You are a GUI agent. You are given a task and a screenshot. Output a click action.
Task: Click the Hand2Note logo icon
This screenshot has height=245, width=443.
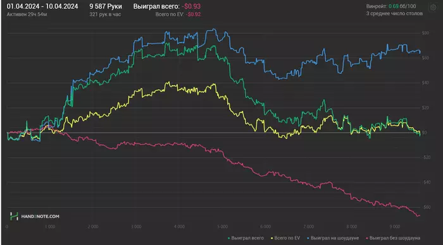tap(14, 216)
